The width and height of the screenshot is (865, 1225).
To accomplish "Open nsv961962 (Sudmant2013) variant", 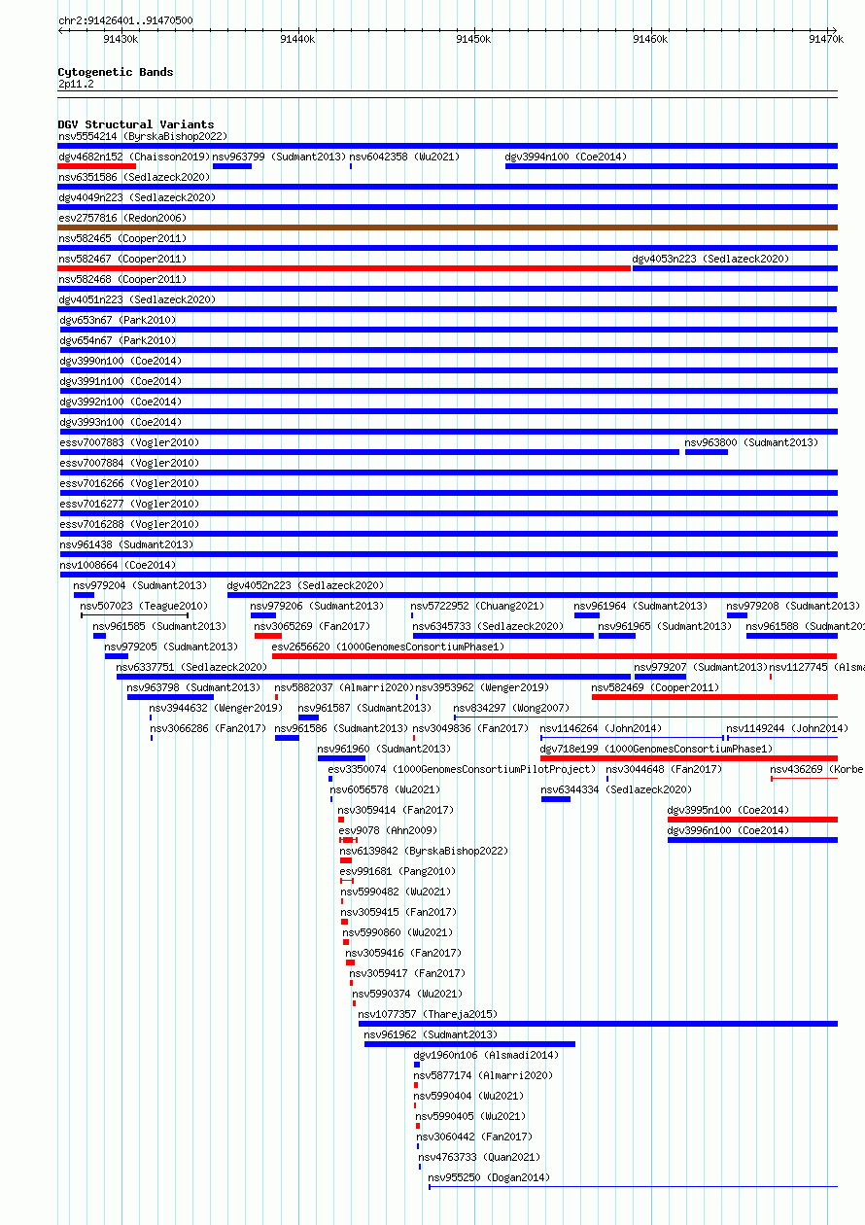I will [x=431, y=1034].
